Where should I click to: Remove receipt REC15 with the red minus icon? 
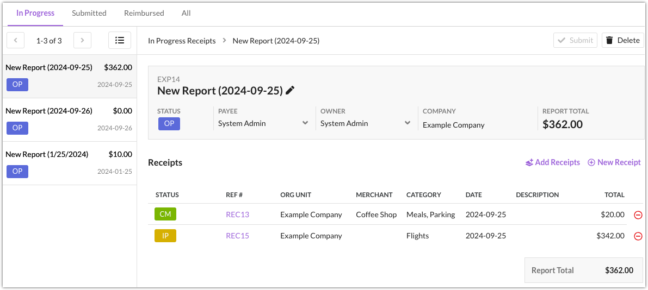point(638,236)
